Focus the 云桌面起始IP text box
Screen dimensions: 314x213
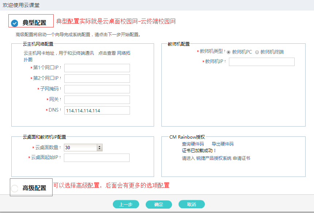97,158
